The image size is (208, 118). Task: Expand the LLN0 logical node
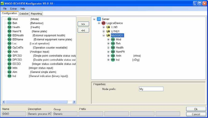coord(103,27)
